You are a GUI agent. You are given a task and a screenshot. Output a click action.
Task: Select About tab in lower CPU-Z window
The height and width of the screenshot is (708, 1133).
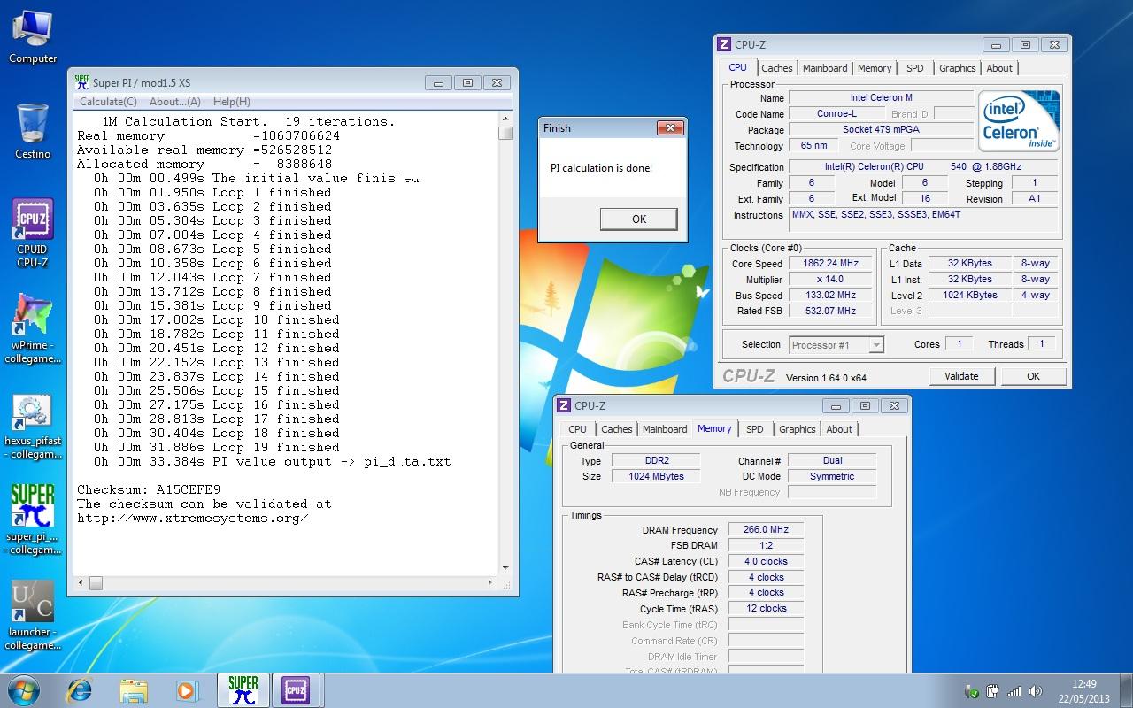click(839, 429)
